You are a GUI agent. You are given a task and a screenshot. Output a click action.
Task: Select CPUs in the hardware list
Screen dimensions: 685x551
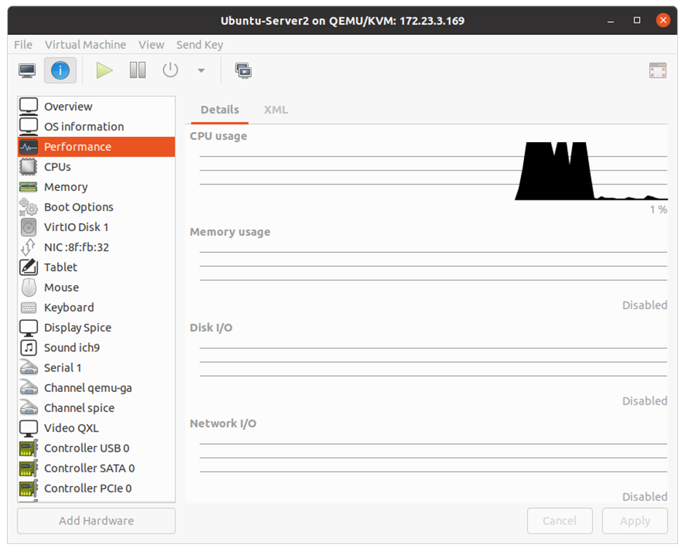pos(57,167)
